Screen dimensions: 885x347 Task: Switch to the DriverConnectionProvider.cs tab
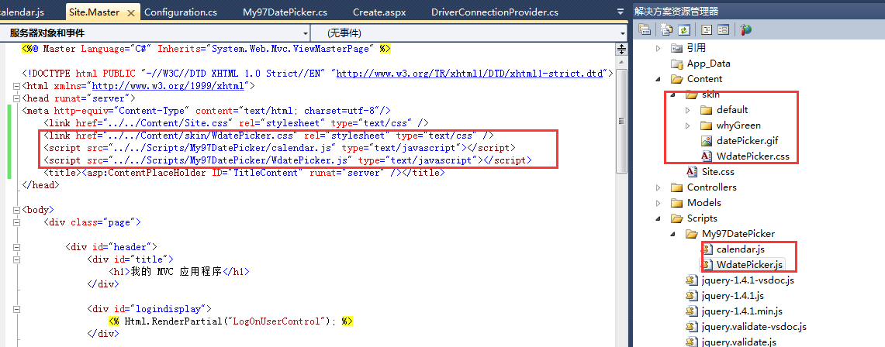pos(494,12)
